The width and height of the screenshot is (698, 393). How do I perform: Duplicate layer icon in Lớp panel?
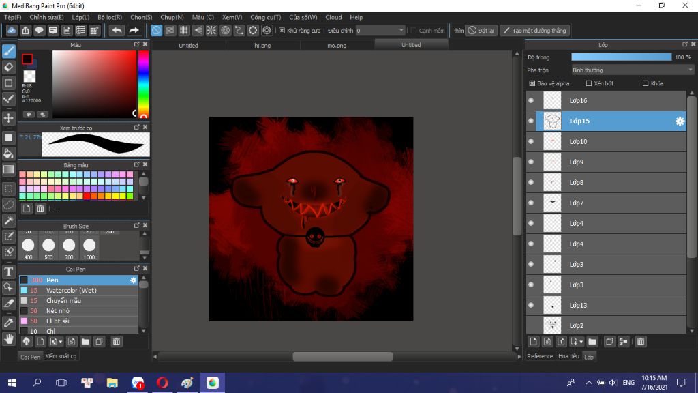pos(609,341)
